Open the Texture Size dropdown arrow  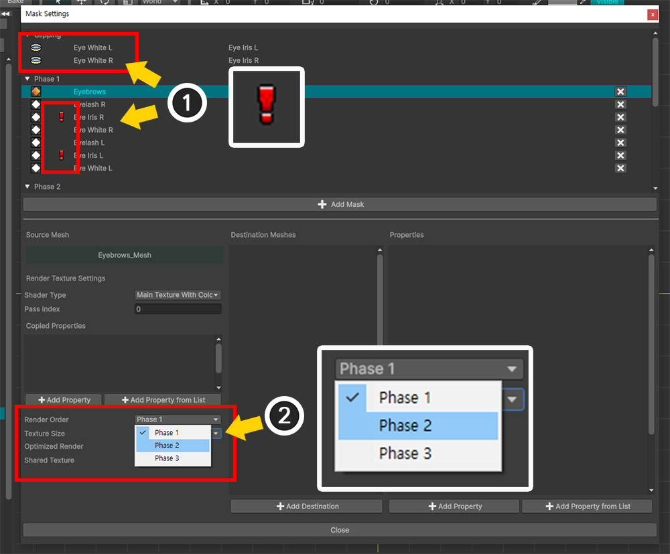216,434
